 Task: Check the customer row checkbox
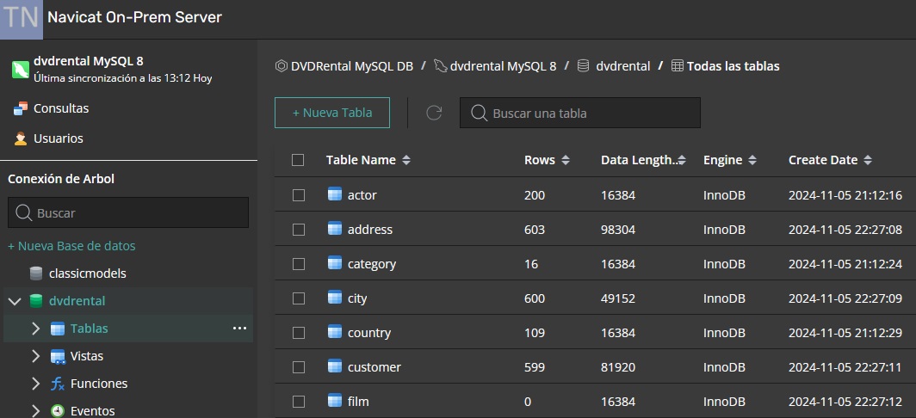pos(299,367)
